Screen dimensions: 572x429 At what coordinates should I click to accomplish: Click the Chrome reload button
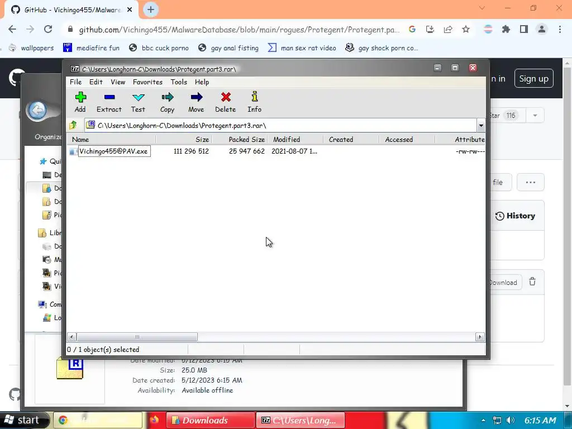(x=48, y=29)
